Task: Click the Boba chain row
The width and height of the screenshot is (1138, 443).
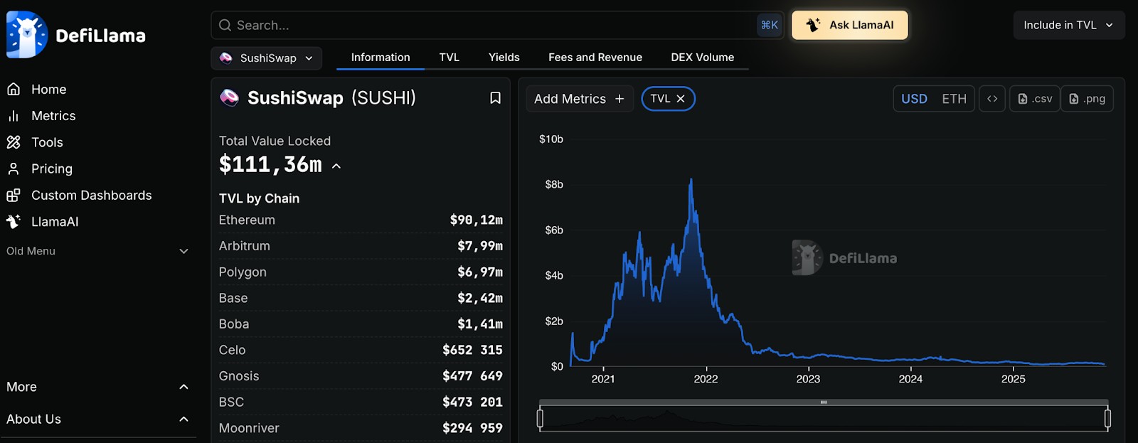Action: 361,324
